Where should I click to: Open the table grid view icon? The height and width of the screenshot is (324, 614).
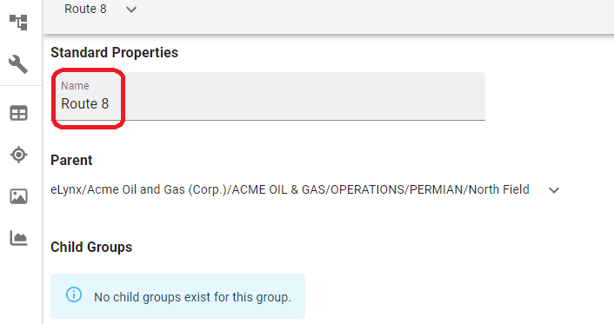pyautogui.click(x=18, y=113)
